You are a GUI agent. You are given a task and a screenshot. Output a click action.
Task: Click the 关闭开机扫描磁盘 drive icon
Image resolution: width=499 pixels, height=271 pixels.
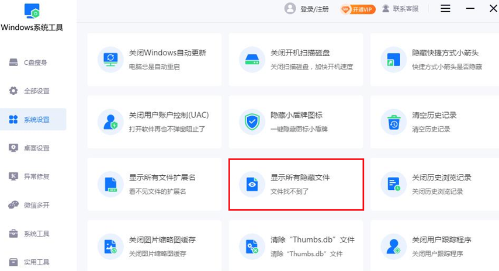pyautogui.click(x=252, y=60)
